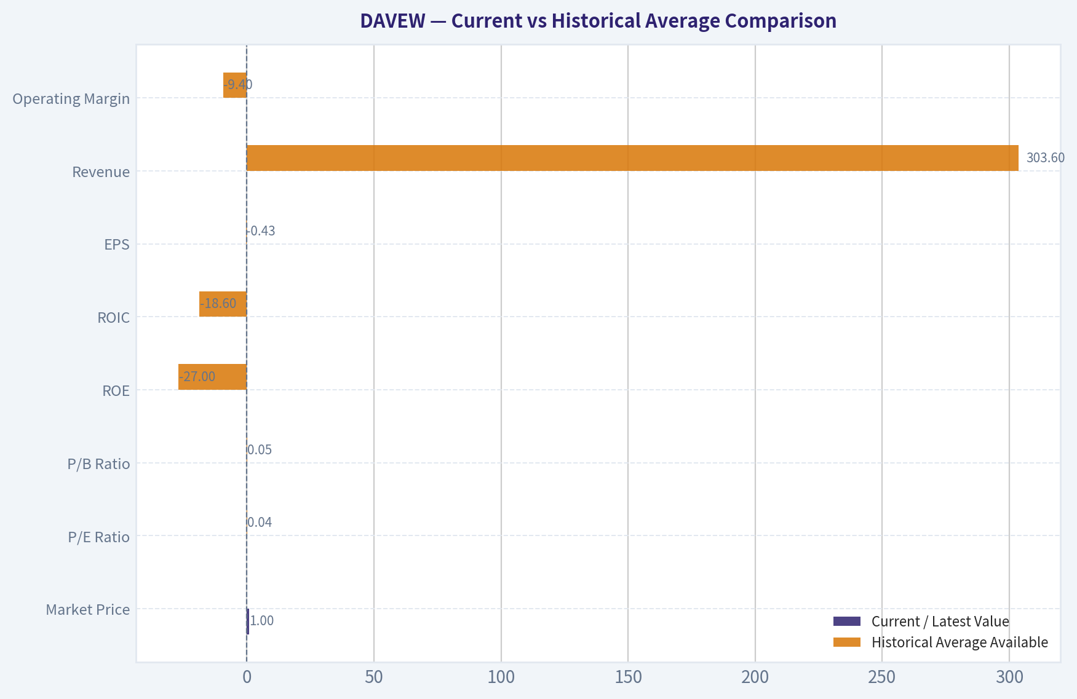Click the x-axis tick label '300'
This screenshot has height=699, width=1077.
click(x=1009, y=677)
